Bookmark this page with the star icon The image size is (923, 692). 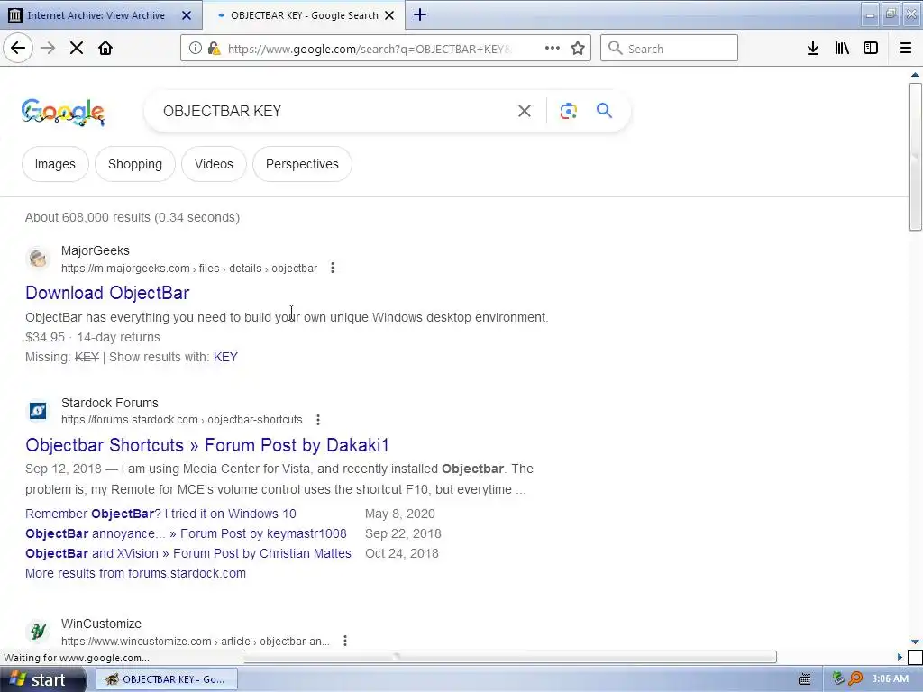[x=578, y=49]
